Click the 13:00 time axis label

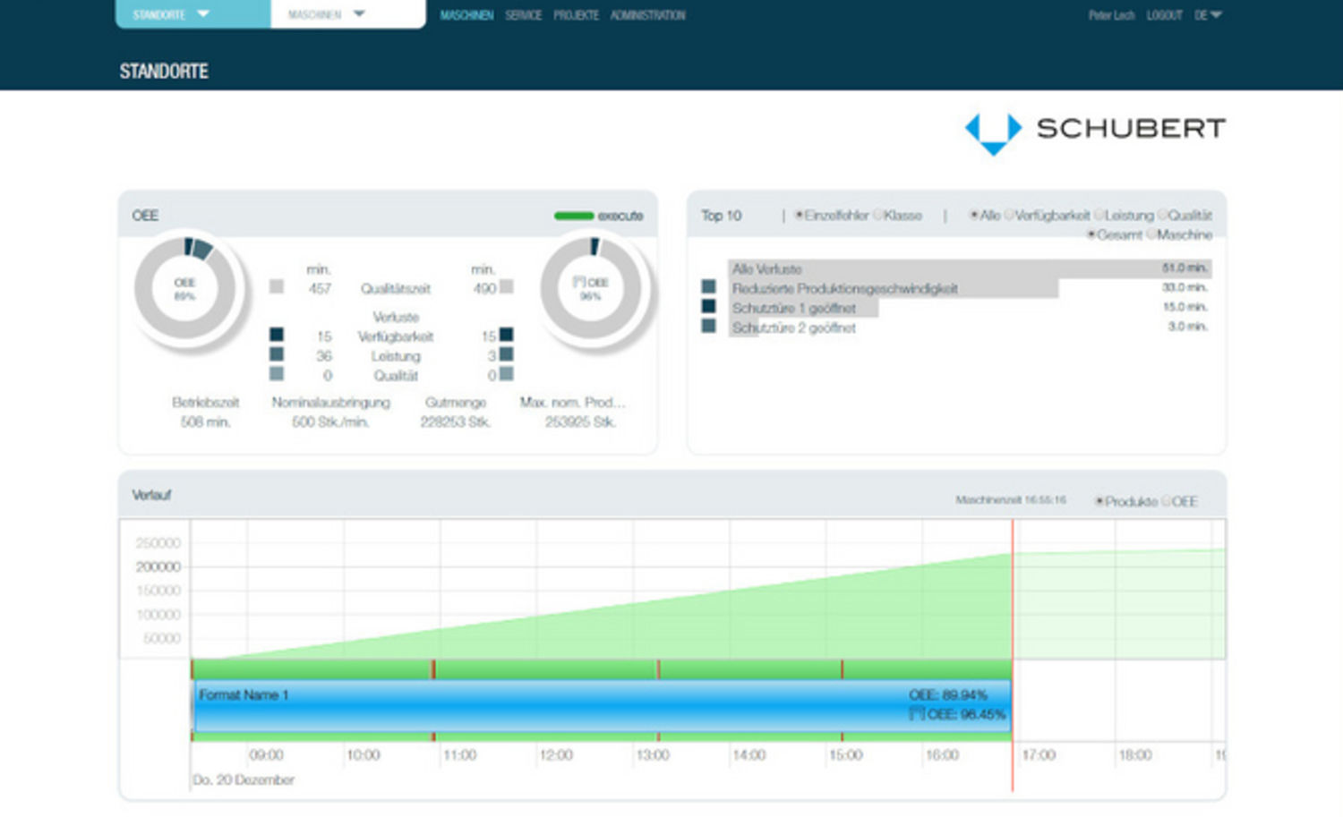[653, 755]
